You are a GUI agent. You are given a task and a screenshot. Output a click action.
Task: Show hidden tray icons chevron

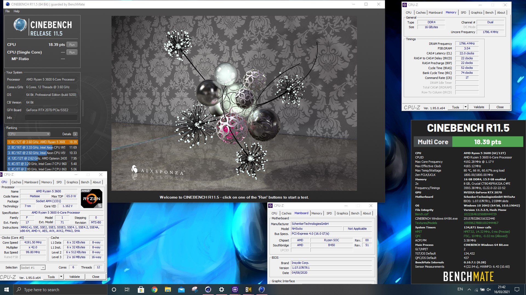[469, 290]
